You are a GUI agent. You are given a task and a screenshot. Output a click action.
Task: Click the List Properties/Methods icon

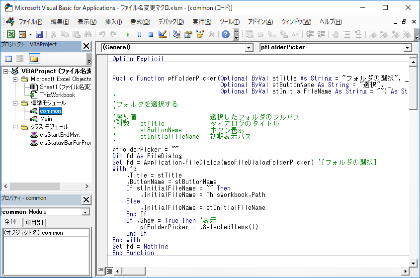tap(250, 34)
